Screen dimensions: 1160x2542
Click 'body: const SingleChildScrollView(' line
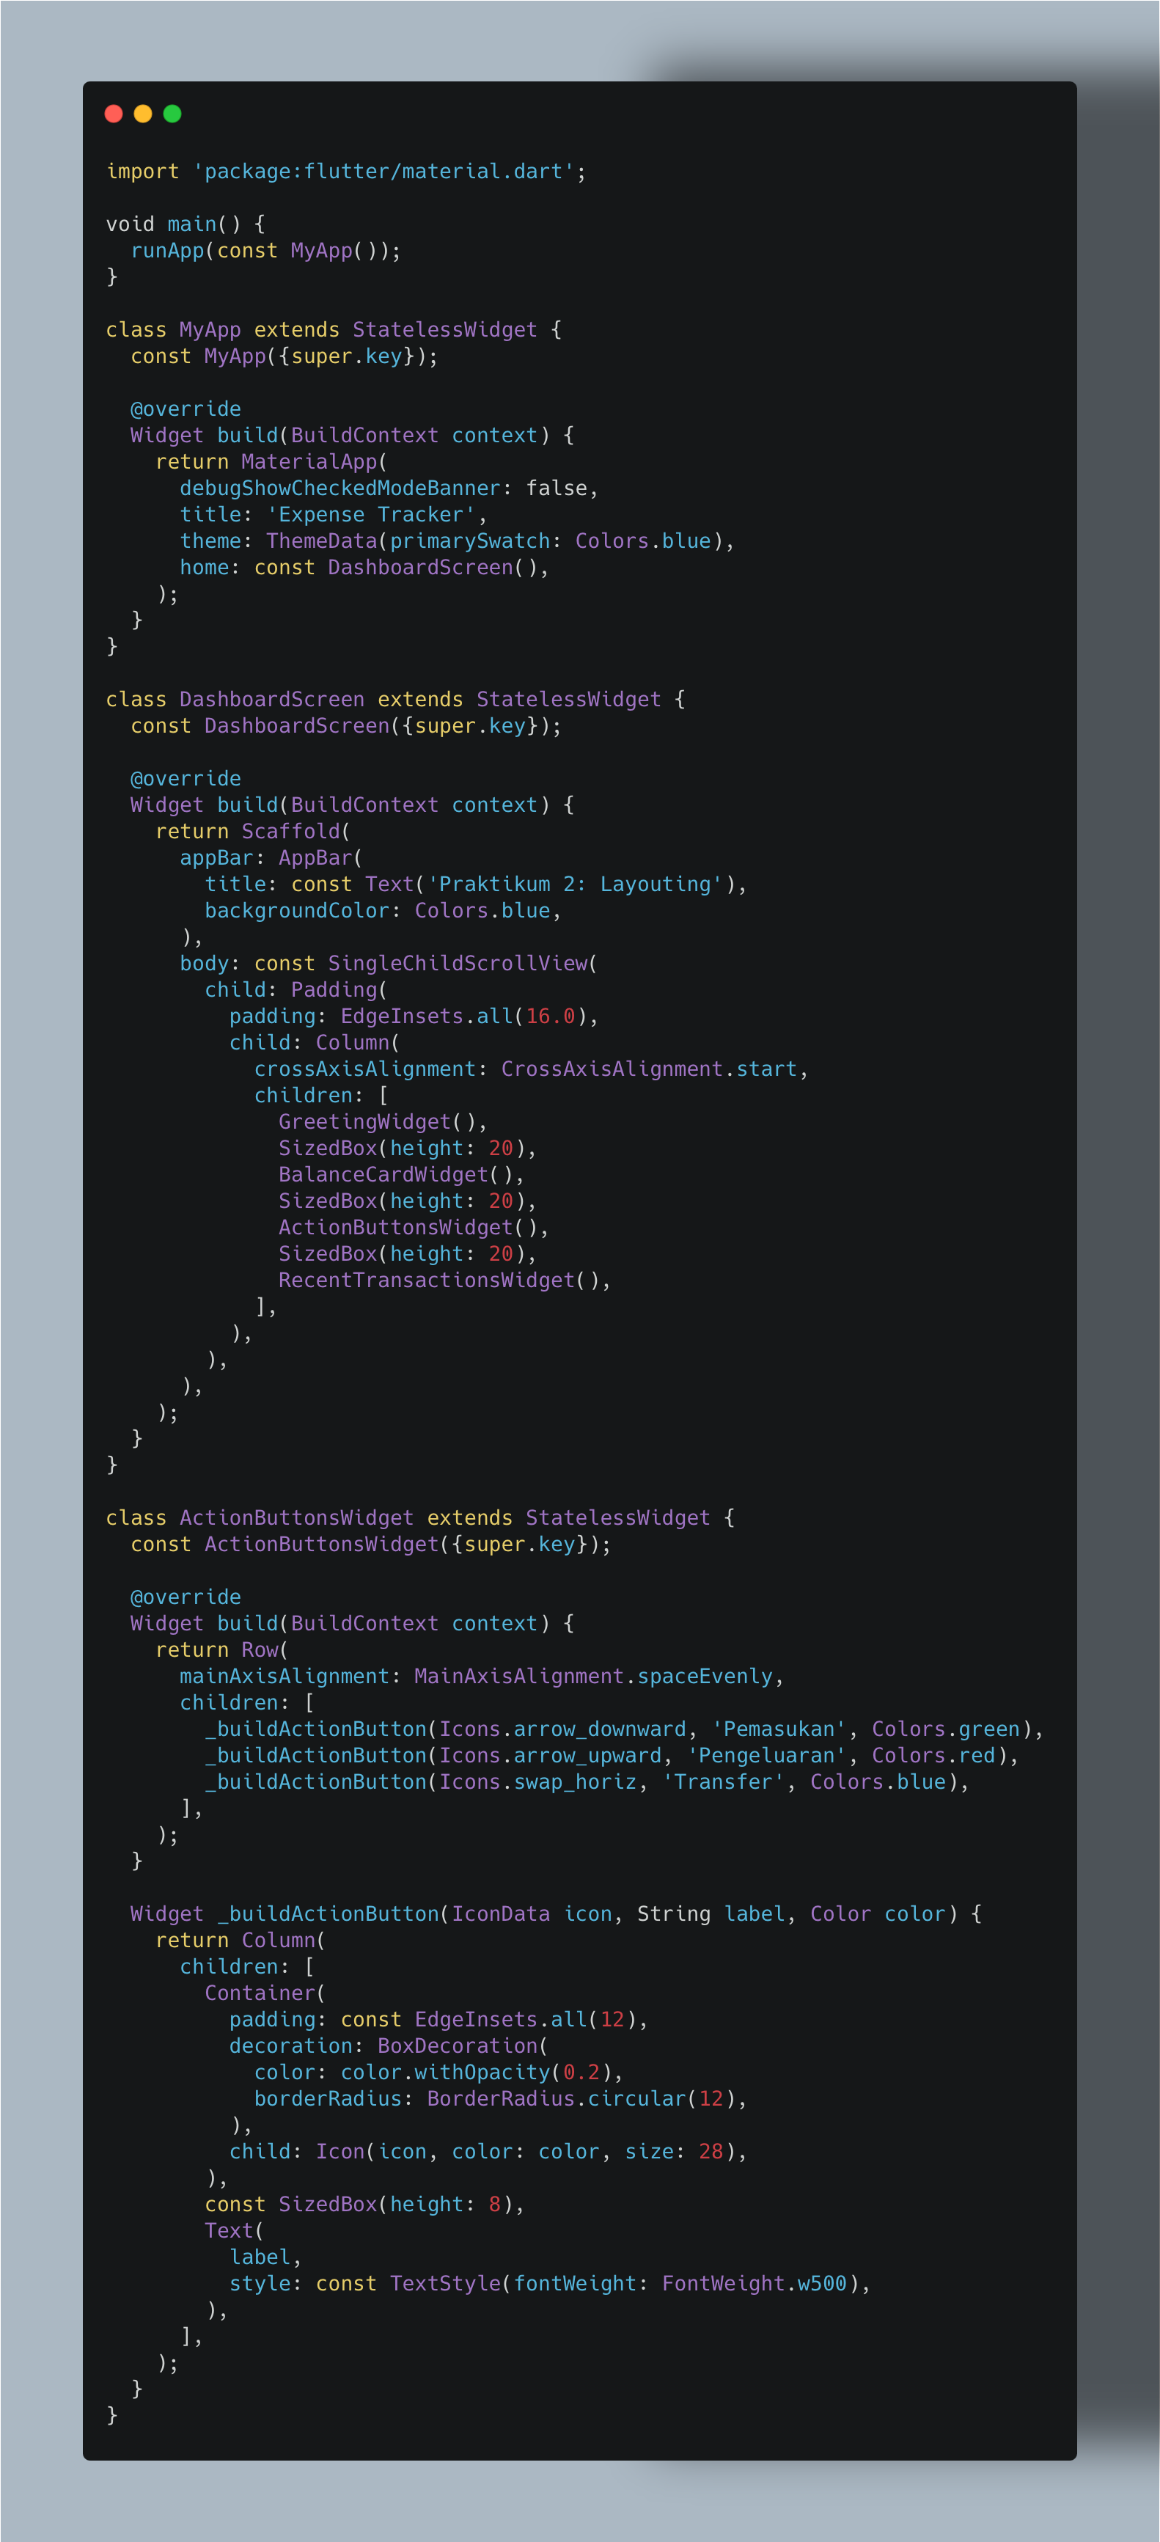[389, 964]
